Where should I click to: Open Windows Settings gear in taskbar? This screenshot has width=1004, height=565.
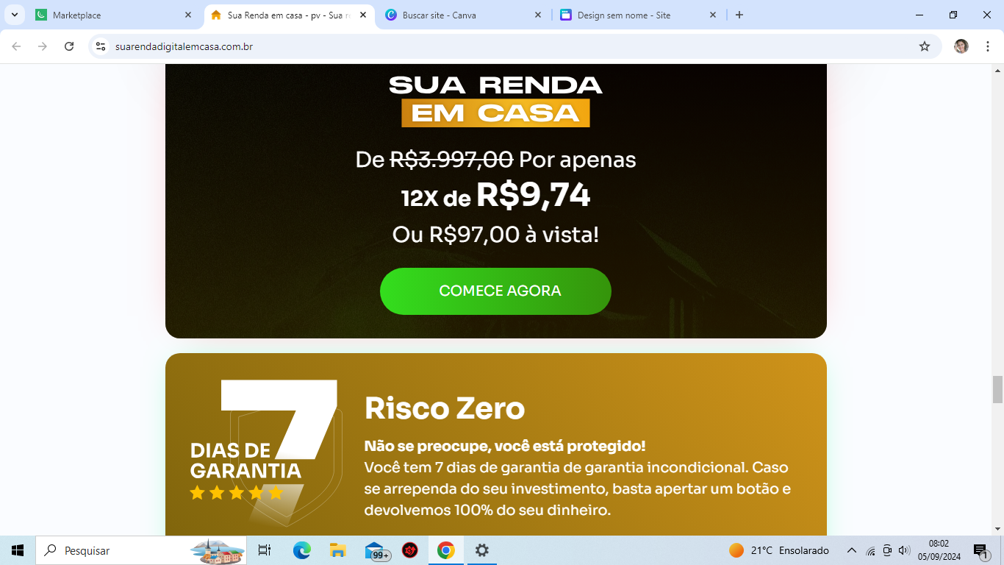click(482, 550)
